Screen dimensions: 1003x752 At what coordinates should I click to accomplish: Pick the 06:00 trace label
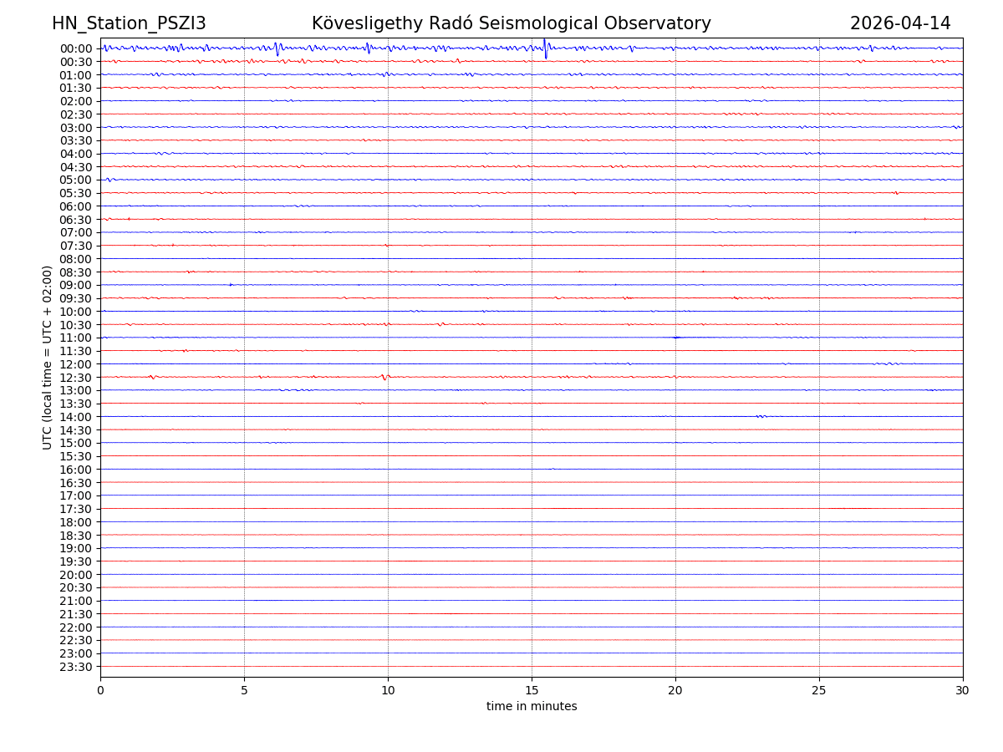point(76,206)
